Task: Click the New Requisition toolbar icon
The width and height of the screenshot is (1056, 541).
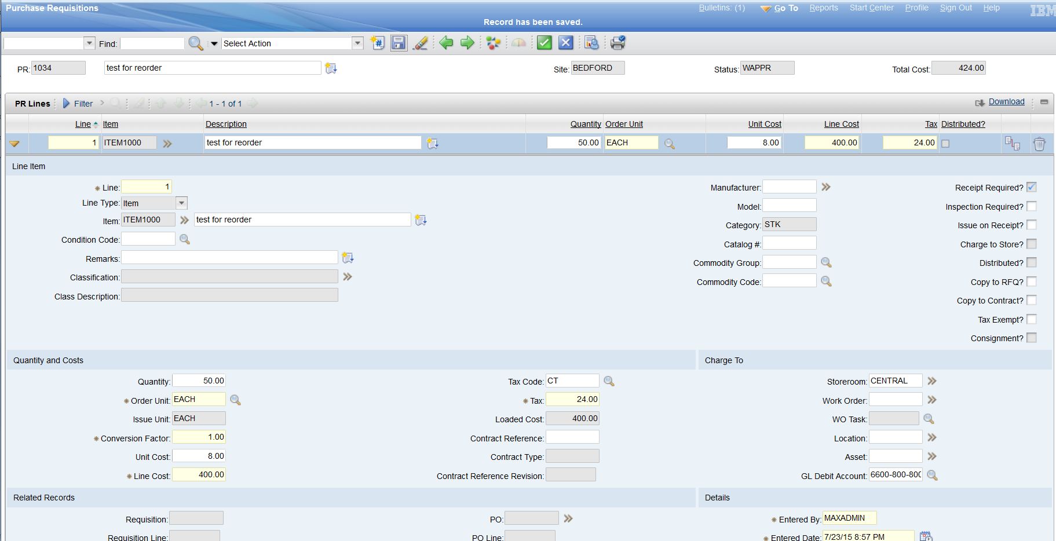Action: (x=378, y=43)
